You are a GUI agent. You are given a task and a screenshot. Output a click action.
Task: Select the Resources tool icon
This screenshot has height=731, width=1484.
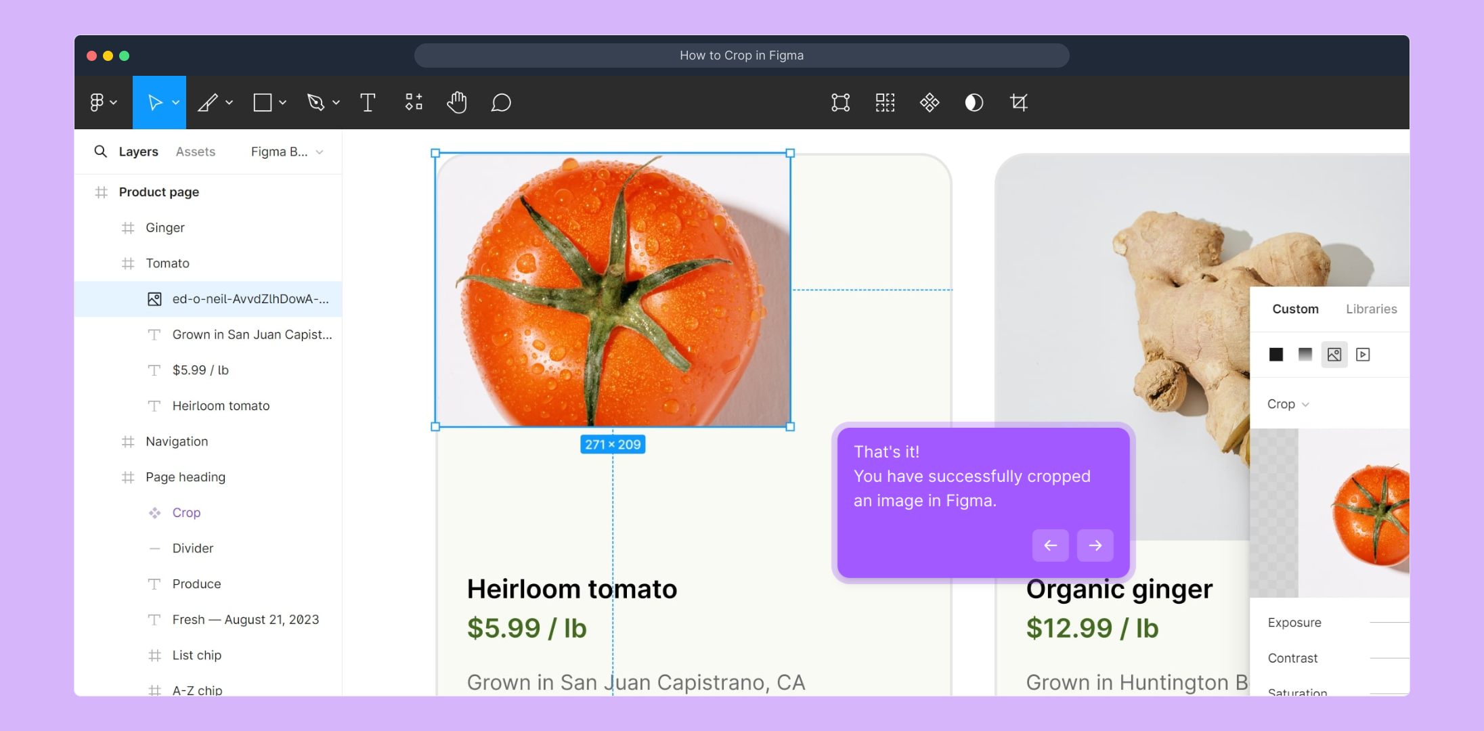pyautogui.click(x=414, y=103)
